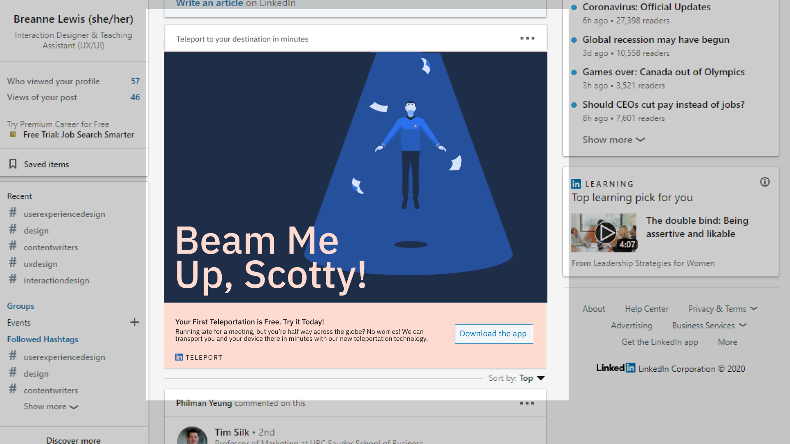Select the interactiondesign recent hashtag
This screenshot has width=790, height=444.
pyautogui.click(x=56, y=280)
